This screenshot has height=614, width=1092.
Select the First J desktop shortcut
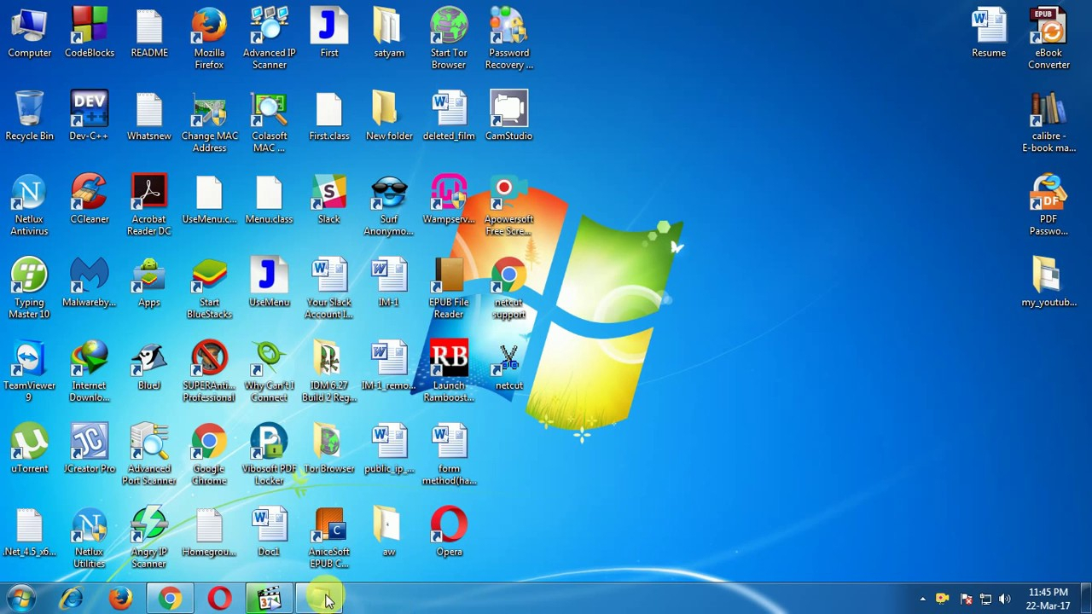pyautogui.click(x=329, y=34)
